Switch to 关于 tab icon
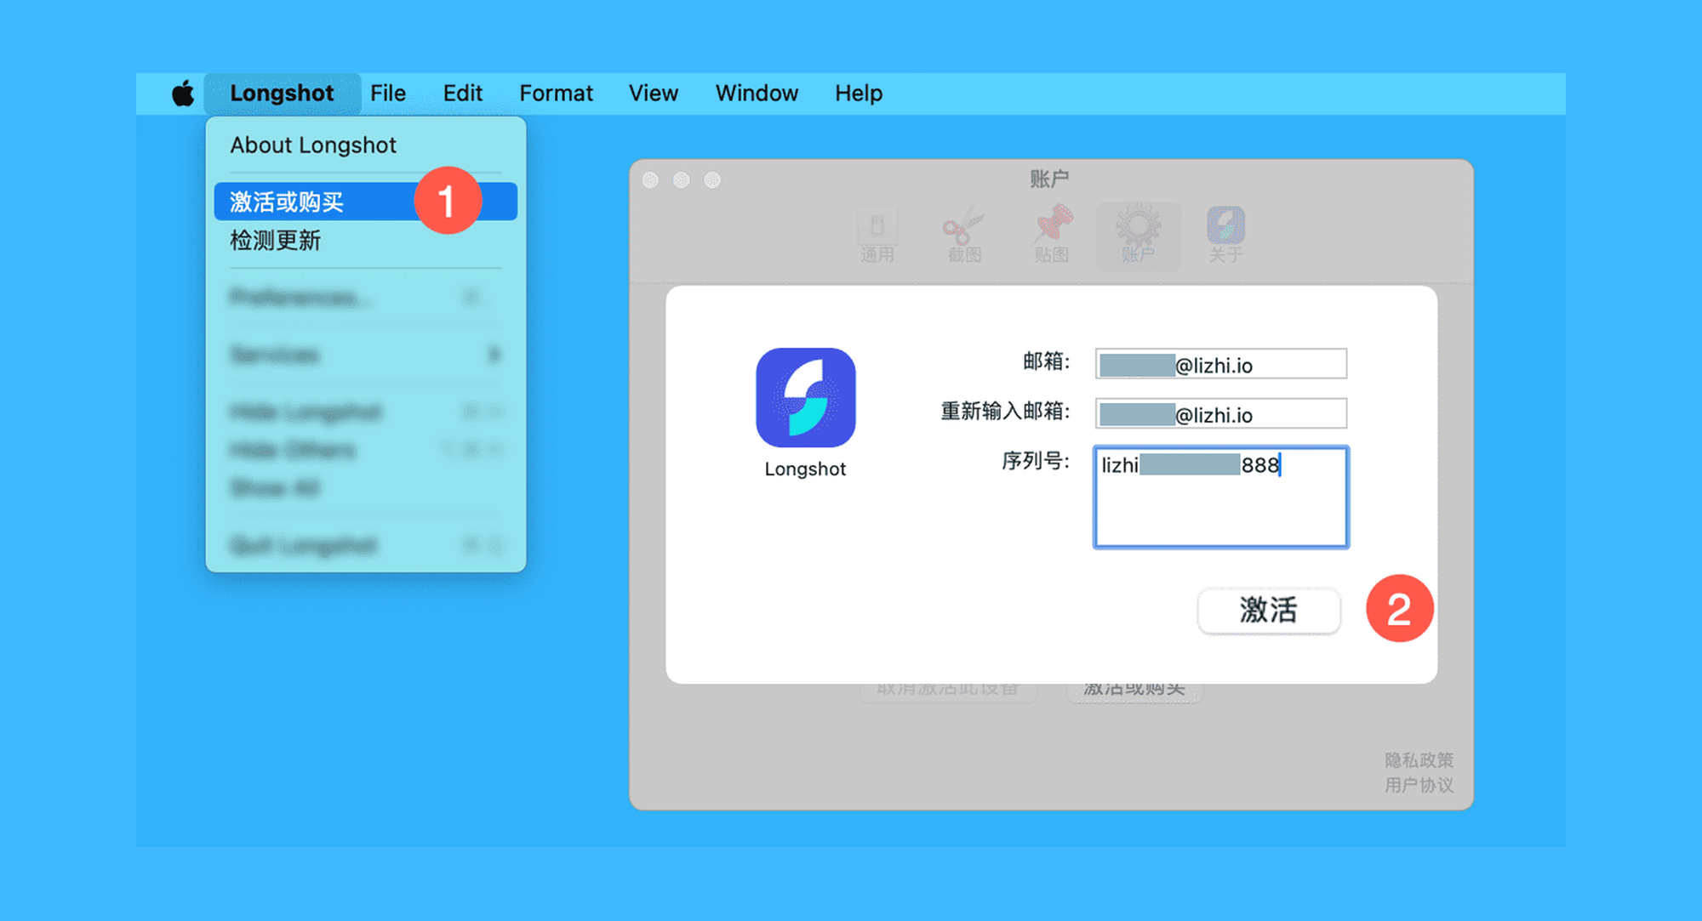1702x921 pixels. [1226, 235]
